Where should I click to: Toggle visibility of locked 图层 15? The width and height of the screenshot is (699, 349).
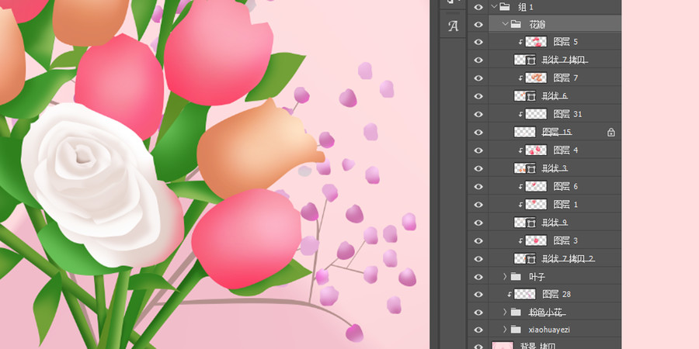478,132
